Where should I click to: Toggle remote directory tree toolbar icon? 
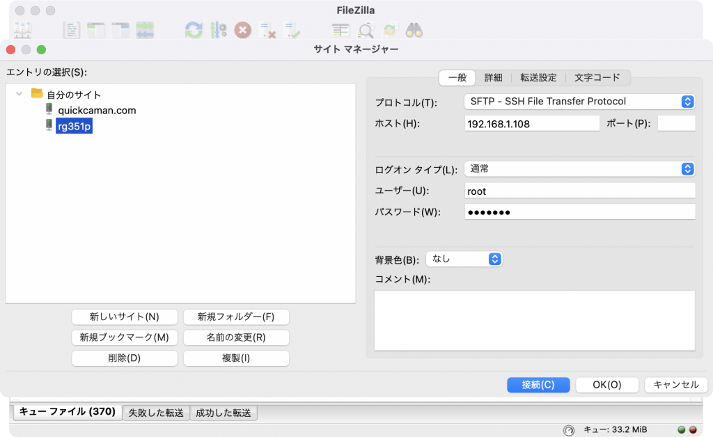[x=120, y=31]
